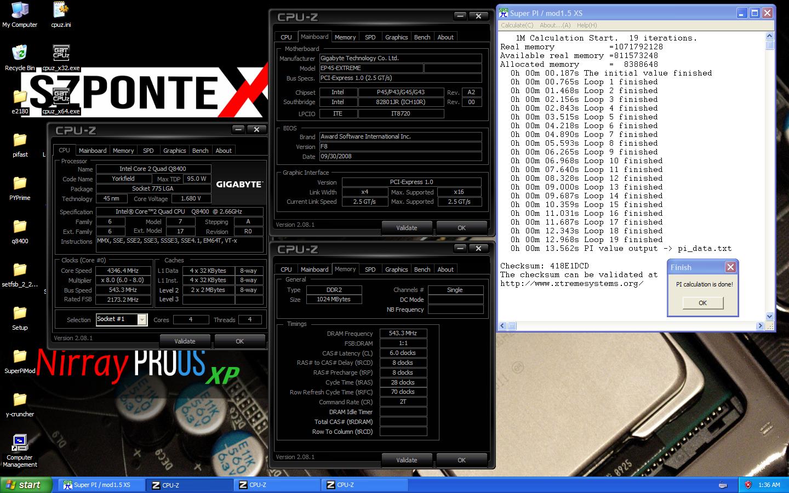Select CPU tab in Mainboard window
Image resolution: width=789 pixels, height=493 pixels.
(286, 37)
